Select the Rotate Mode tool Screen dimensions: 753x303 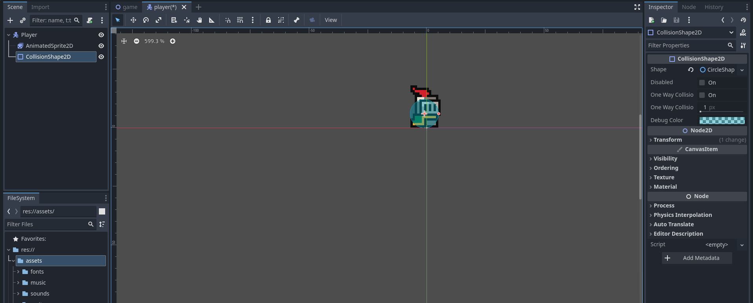click(x=146, y=20)
